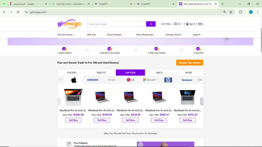Open the MORE category tab
The image size is (262, 147).
[x=189, y=73]
